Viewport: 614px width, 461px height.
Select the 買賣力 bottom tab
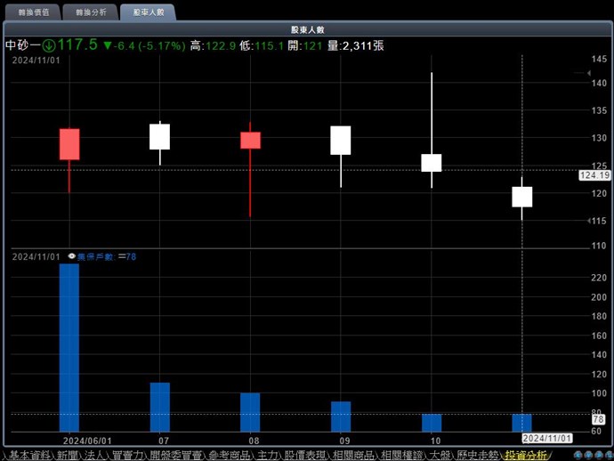pos(127,455)
